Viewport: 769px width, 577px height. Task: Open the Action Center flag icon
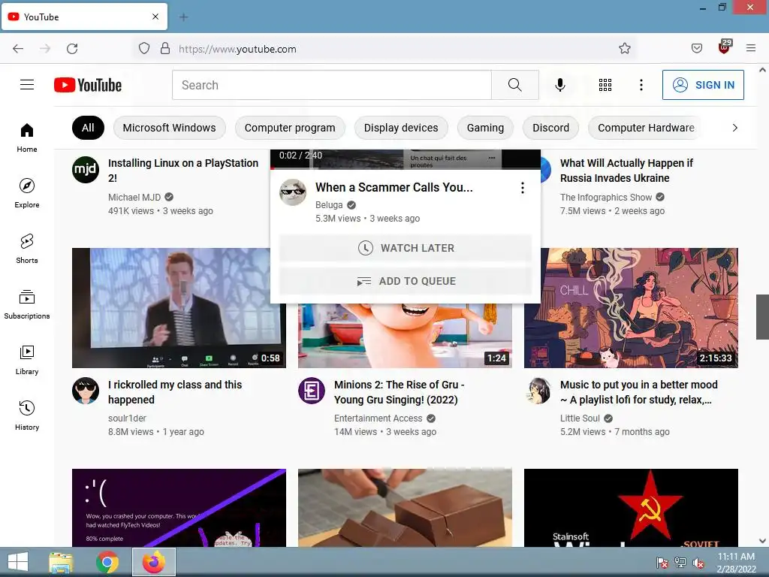(x=662, y=563)
